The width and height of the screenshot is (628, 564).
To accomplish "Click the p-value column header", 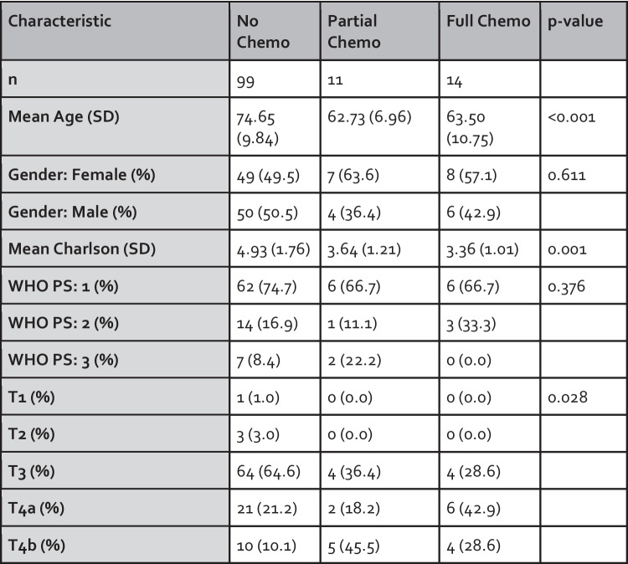I will [x=584, y=31].
